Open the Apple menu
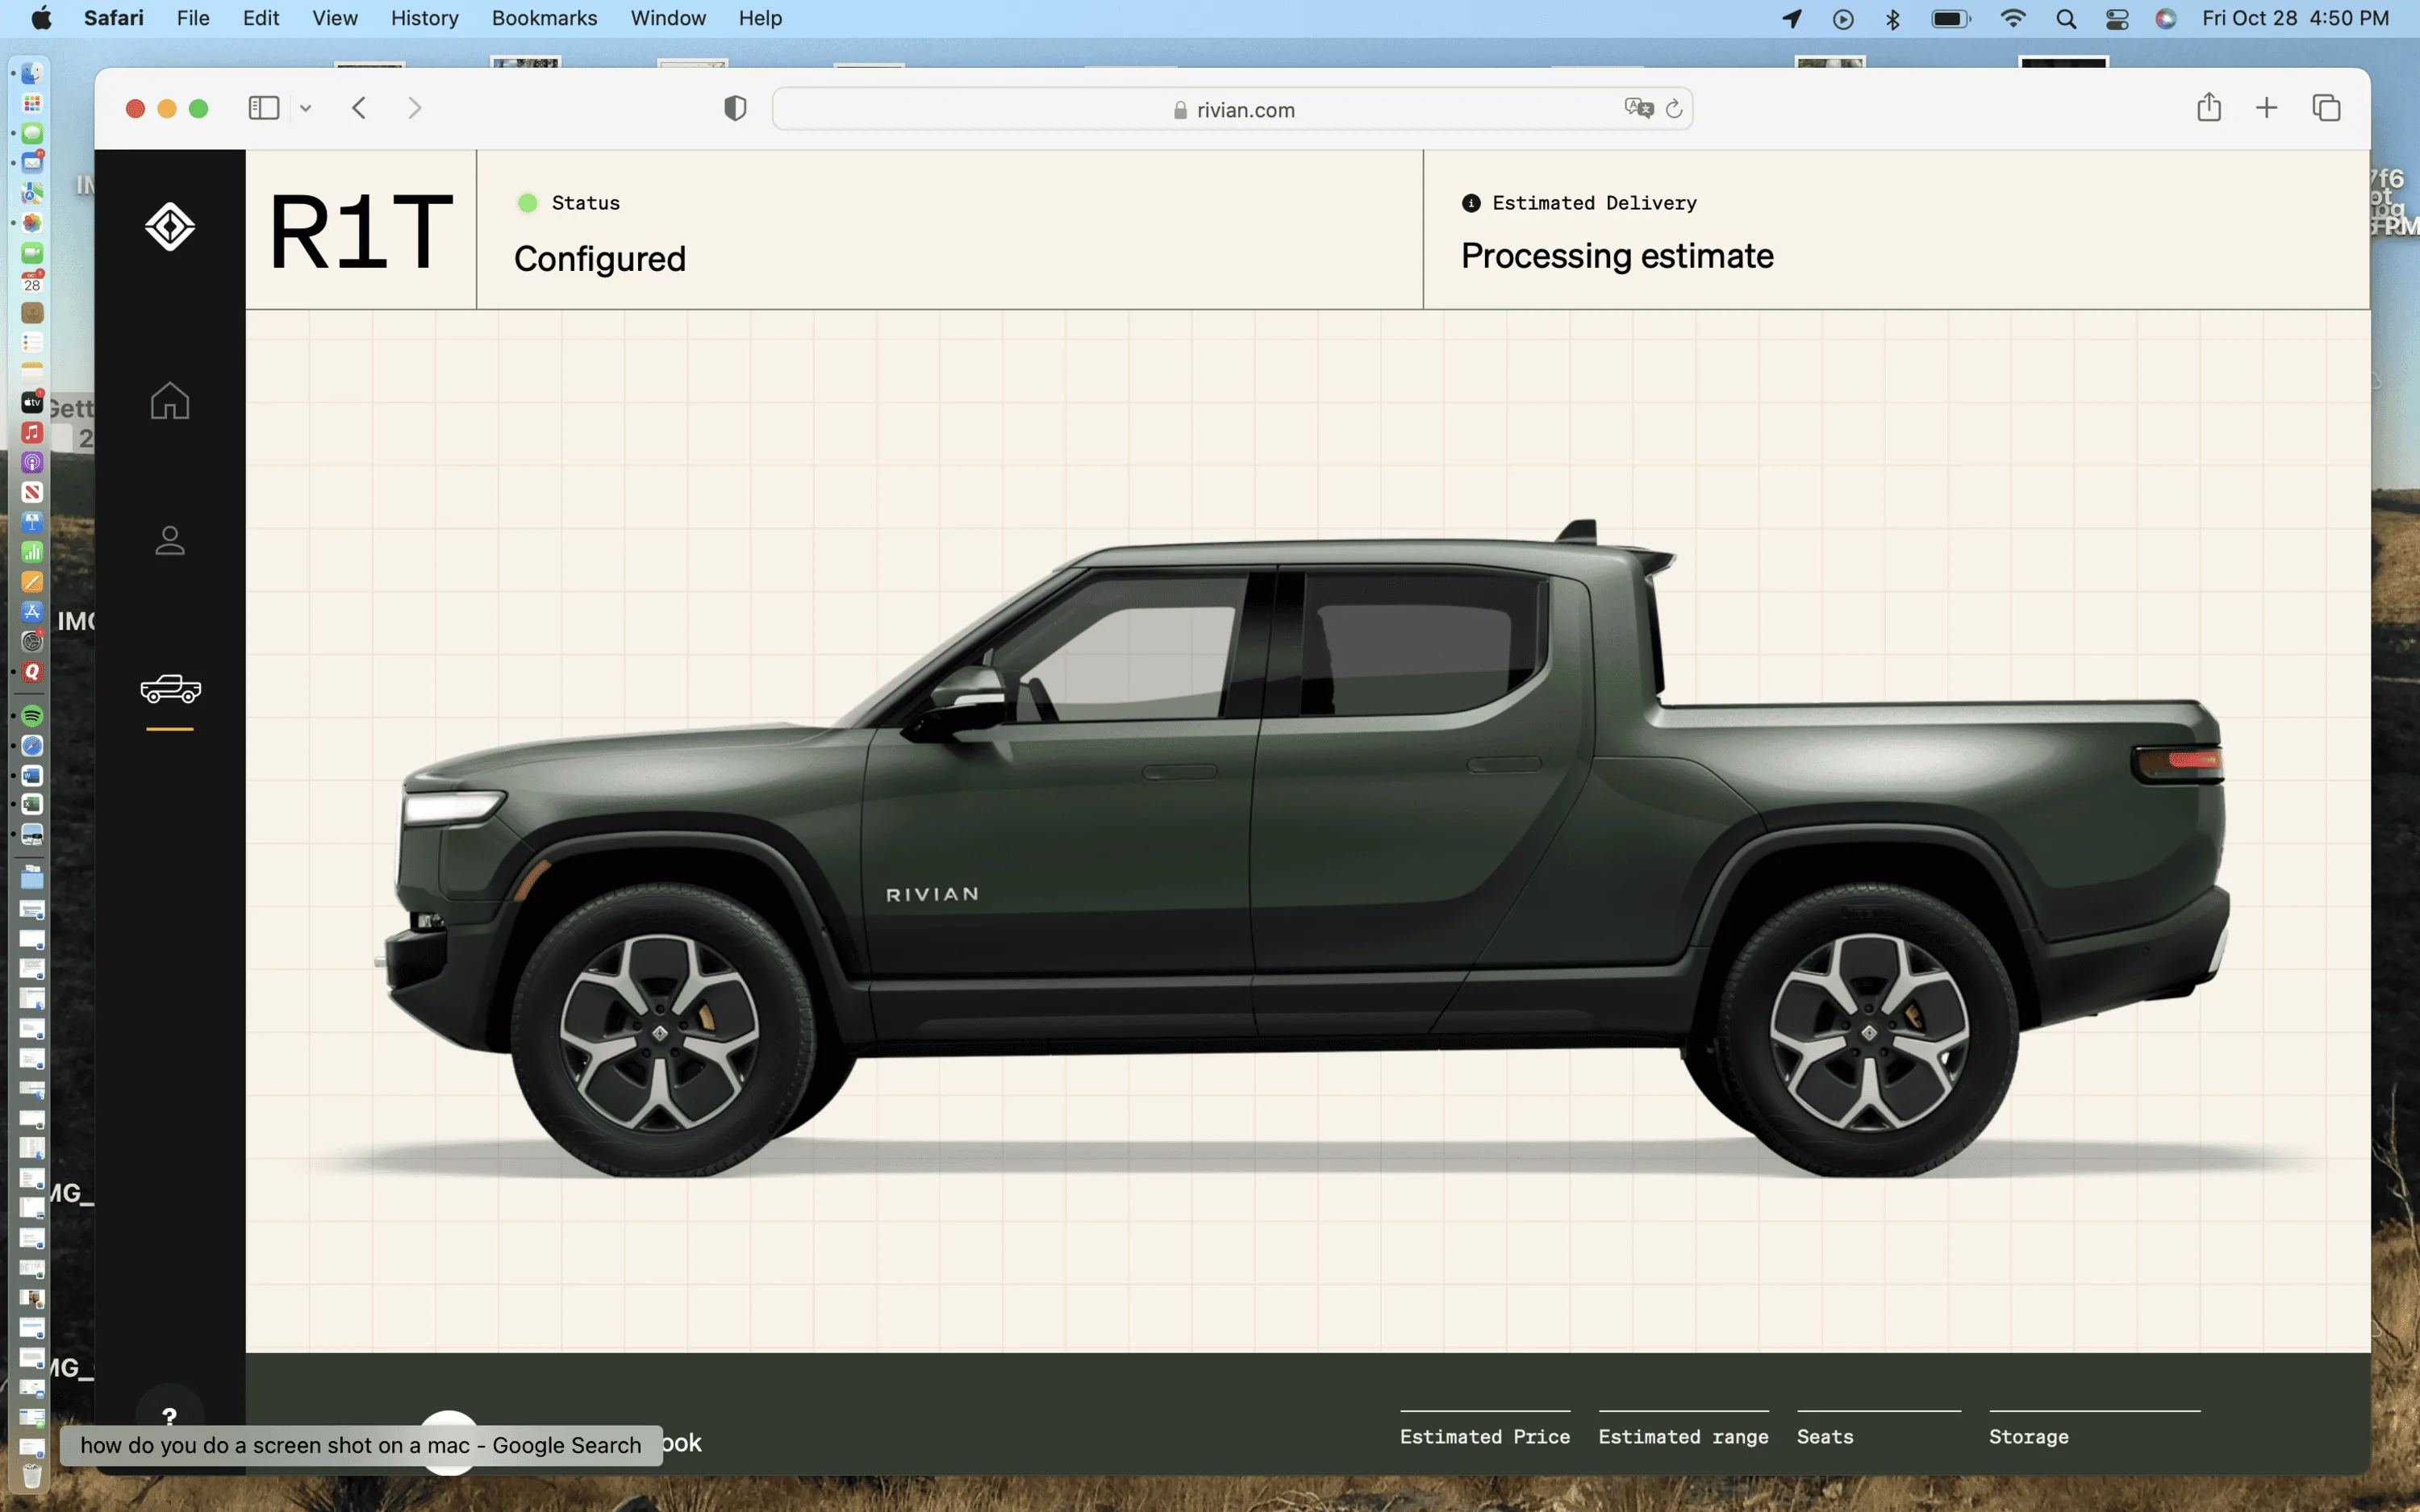This screenshot has height=1512, width=2420. [41, 18]
